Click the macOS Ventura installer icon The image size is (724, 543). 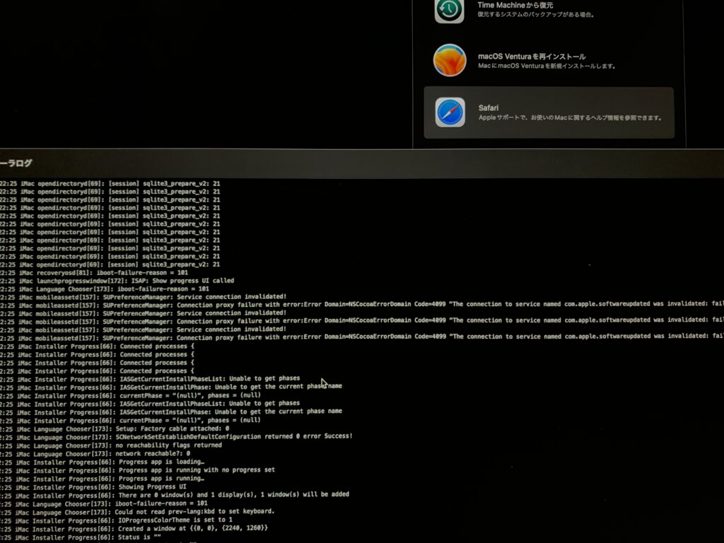[450, 60]
